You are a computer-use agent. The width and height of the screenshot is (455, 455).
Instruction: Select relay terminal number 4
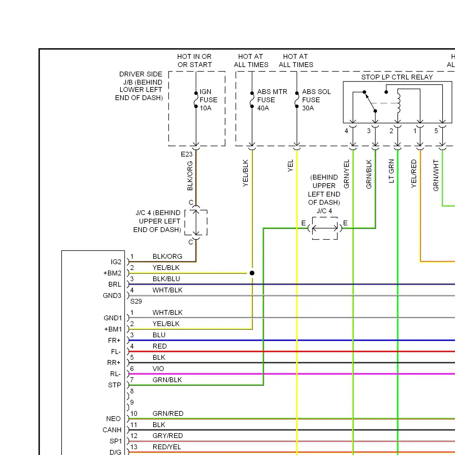(x=346, y=131)
